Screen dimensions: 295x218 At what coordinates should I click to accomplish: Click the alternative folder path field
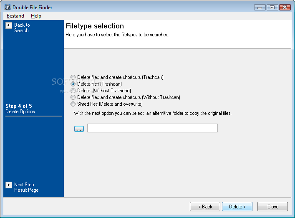click(152, 128)
